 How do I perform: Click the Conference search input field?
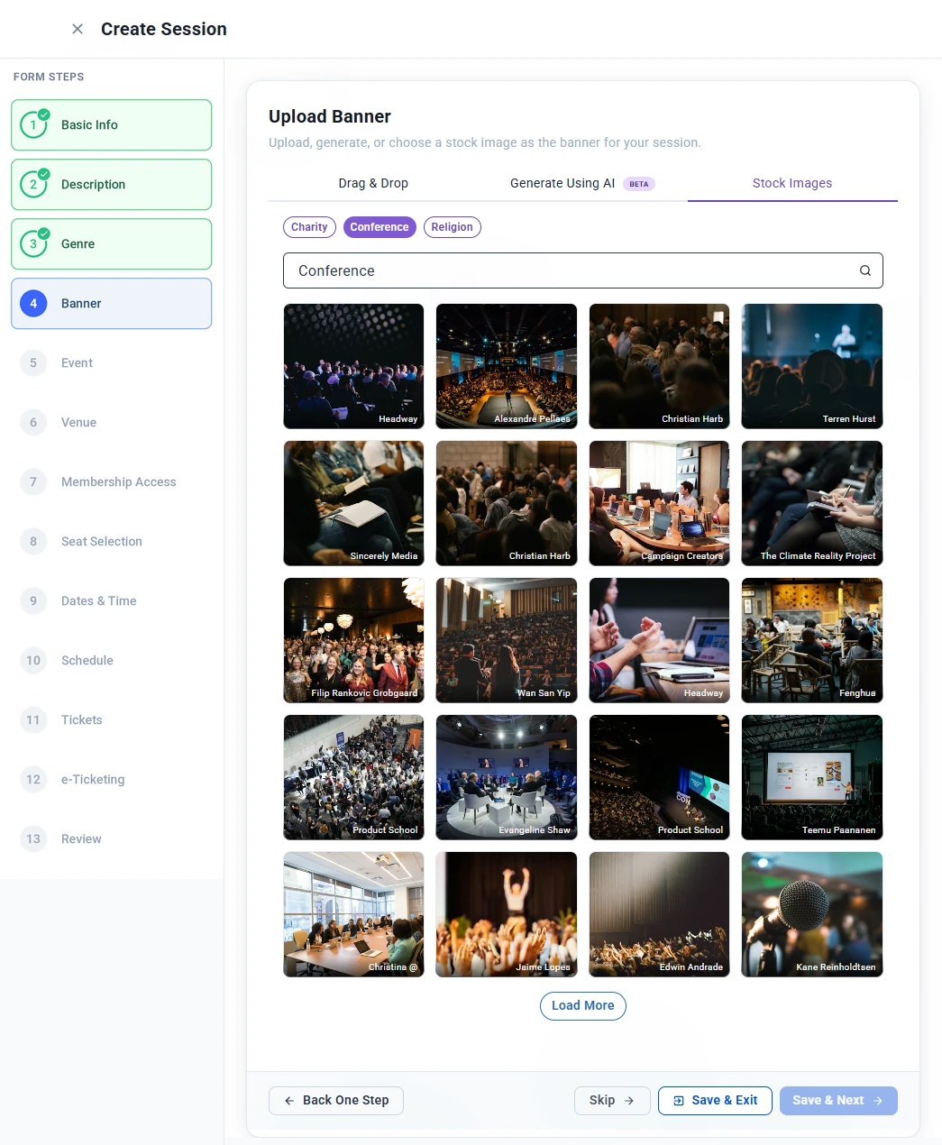[x=582, y=270]
